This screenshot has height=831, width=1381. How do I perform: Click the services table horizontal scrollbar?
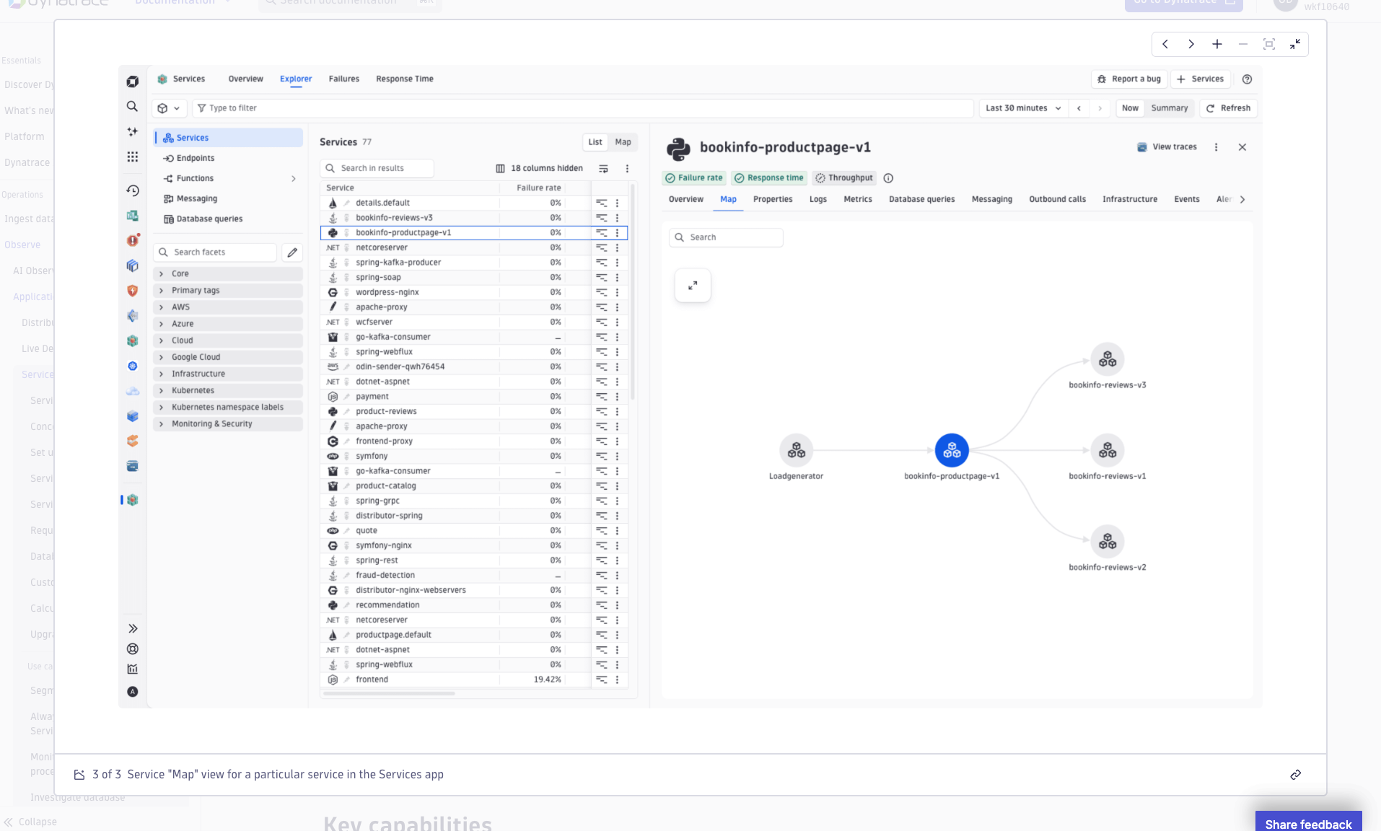coord(389,693)
